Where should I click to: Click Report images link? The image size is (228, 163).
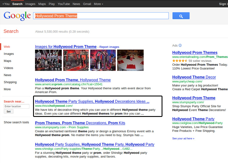tap(109, 47)
